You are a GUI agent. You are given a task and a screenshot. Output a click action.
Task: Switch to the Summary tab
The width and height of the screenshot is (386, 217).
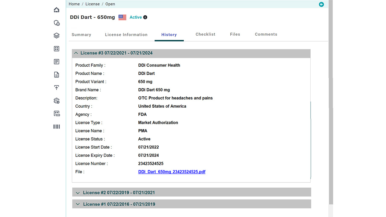pyautogui.click(x=81, y=35)
